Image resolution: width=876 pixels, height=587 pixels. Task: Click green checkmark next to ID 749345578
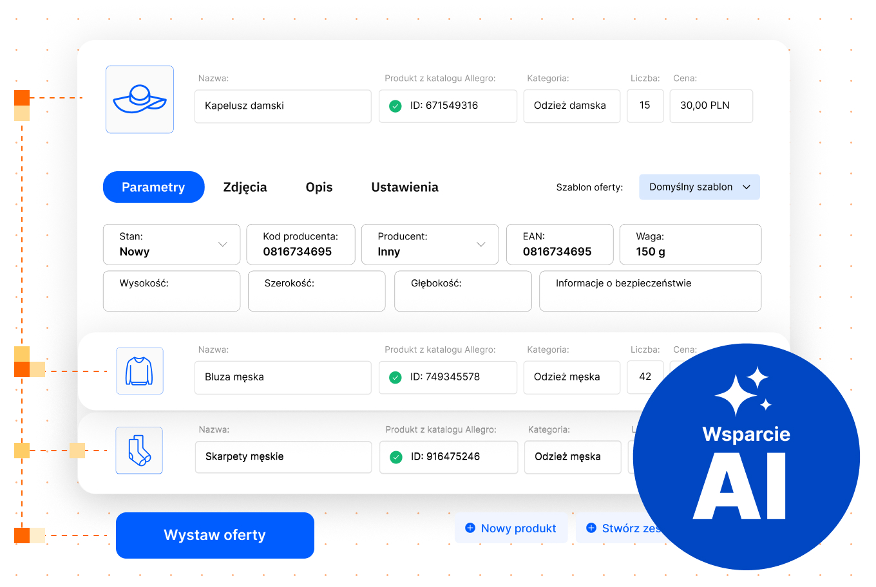[x=395, y=378]
